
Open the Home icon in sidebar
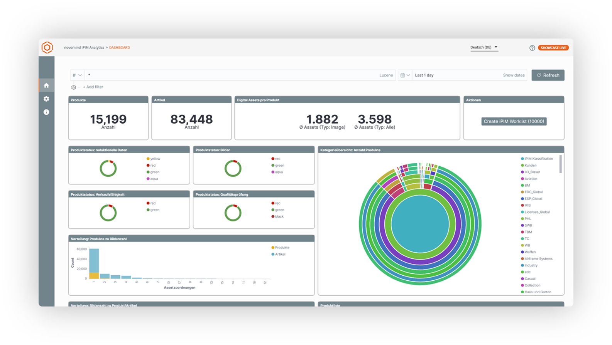click(x=46, y=85)
